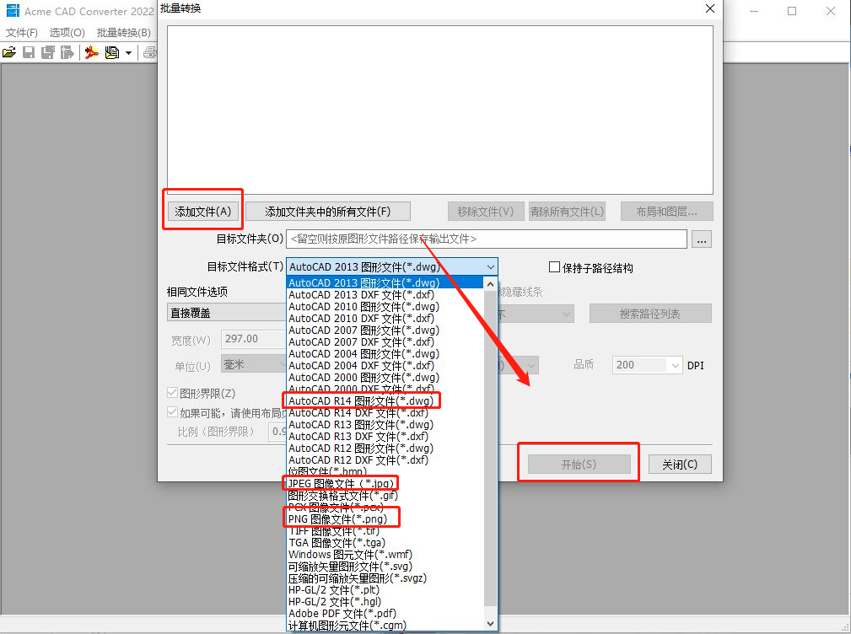Select AutoCAD 2000 图形文件(*.dwg)
Image resolution: width=851 pixels, height=634 pixels.
click(385, 378)
